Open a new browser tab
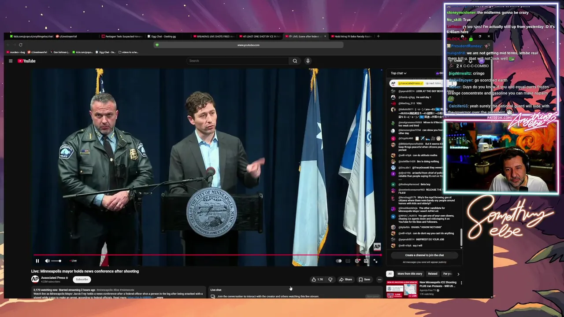Viewport: 564px width, 317px height. coord(378,36)
